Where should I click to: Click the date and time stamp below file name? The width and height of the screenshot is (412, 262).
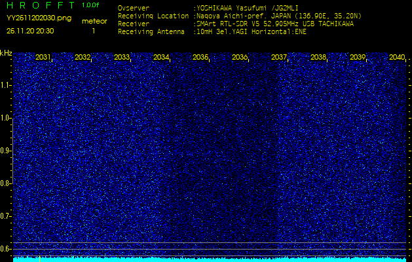click(x=30, y=31)
